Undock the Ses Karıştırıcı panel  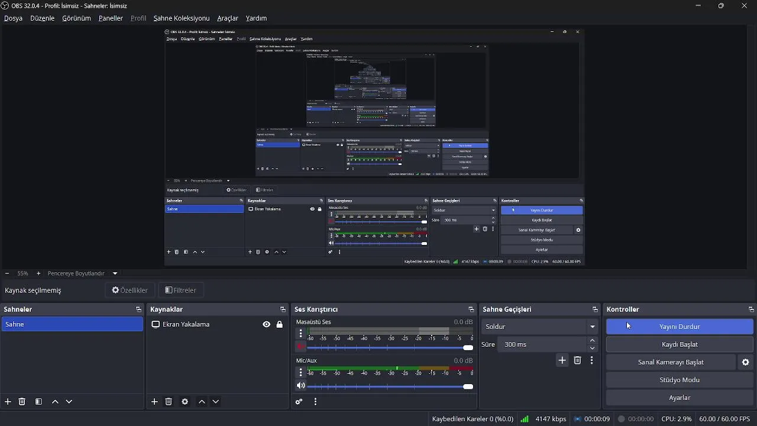pyautogui.click(x=471, y=309)
